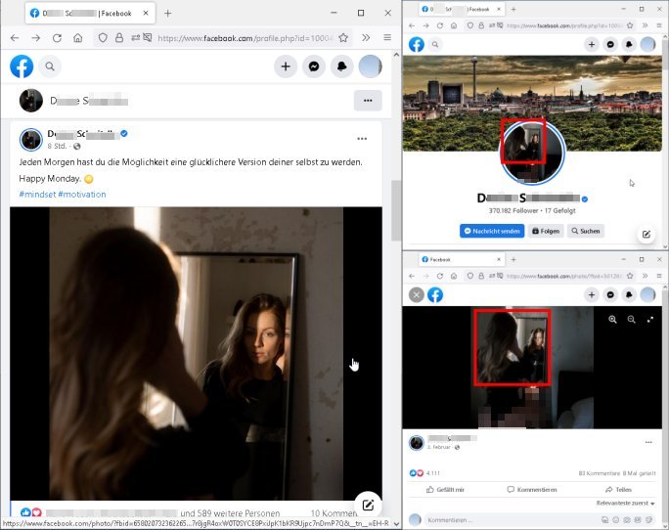
Task: Click the 'Kommentieren' button under the photo
Action: (532, 490)
